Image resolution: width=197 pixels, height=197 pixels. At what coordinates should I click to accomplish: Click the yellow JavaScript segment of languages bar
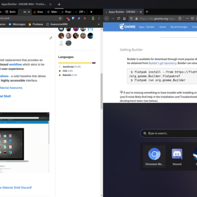75,63
